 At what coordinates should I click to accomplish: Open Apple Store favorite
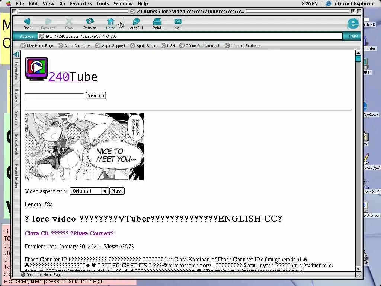click(x=143, y=45)
